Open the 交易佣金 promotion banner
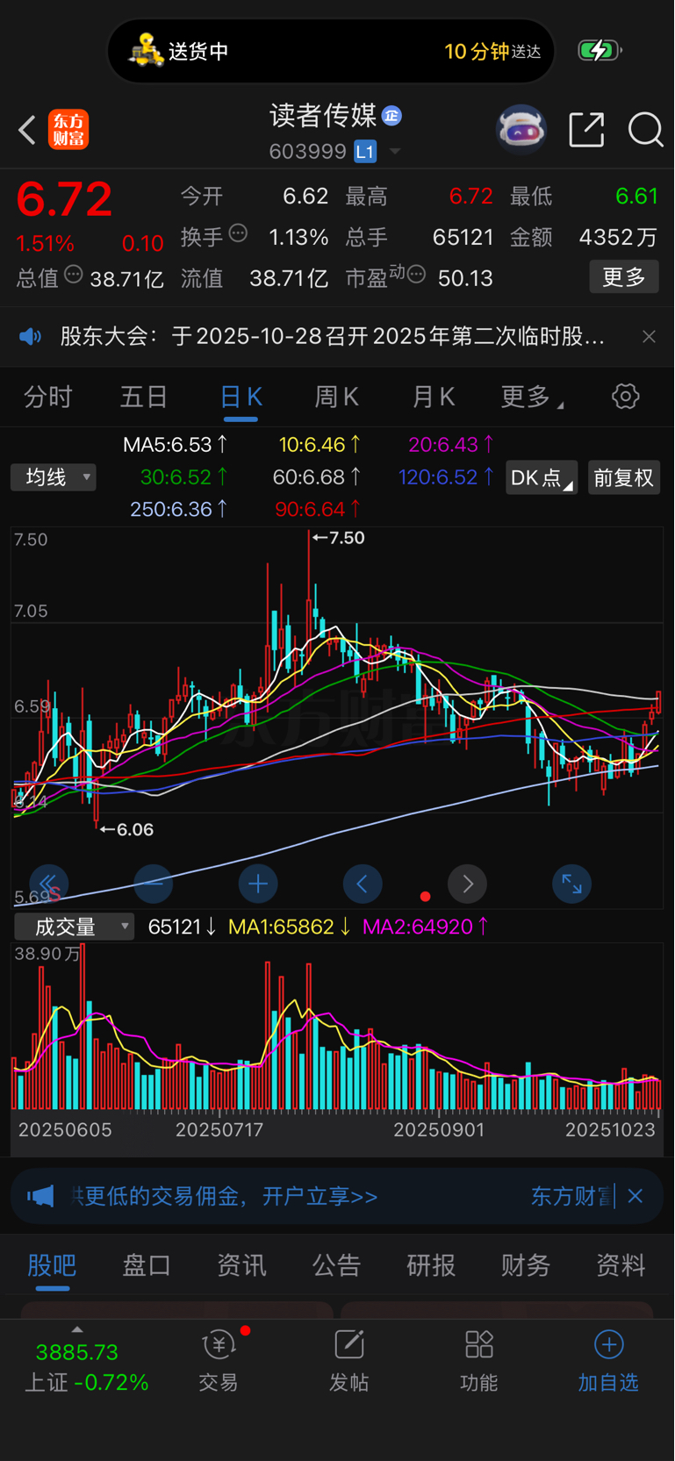 pos(337,1196)
